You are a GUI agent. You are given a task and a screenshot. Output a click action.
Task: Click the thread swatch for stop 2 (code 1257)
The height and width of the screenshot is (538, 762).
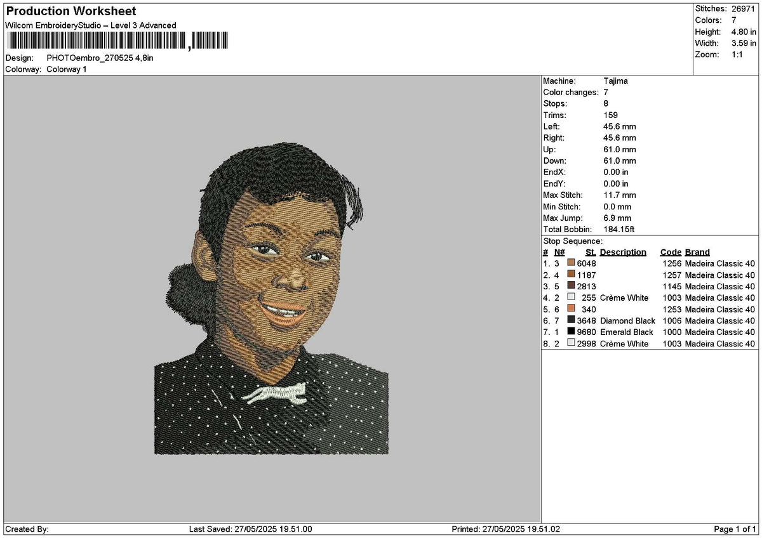(x=570, y=275)
